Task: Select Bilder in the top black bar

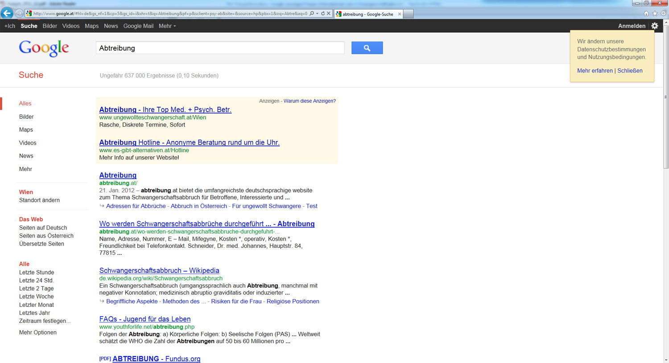Action: [x=50, y=26]
